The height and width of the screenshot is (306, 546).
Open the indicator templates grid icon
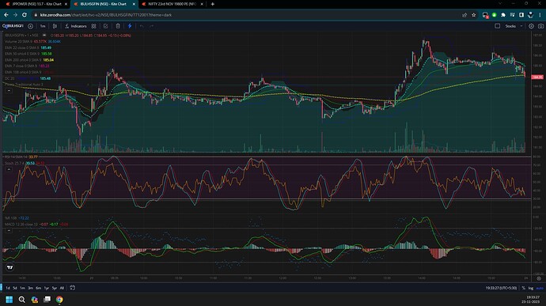(x=93, y=26)
